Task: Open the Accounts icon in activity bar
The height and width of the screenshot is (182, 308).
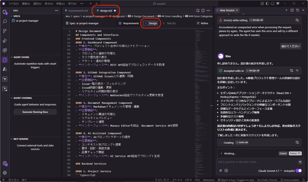Action: (5, 164)
